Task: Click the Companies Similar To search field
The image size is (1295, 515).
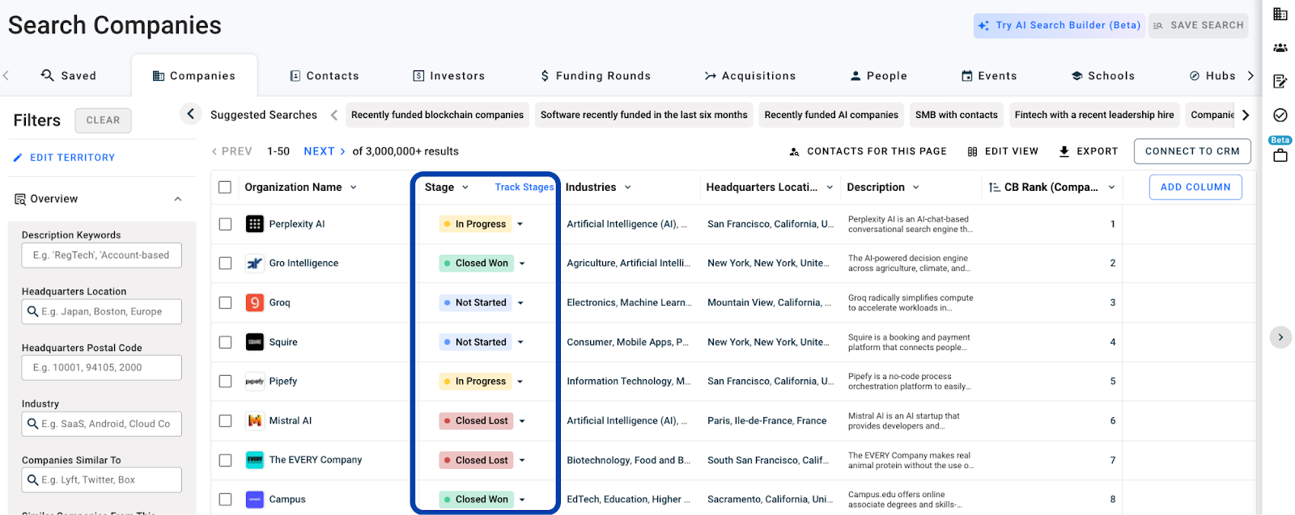Action: (102, 480)
